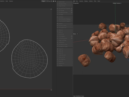Open the viewport hamburger menu icon
The image size is (129, 97).
[x=74, y=1]
